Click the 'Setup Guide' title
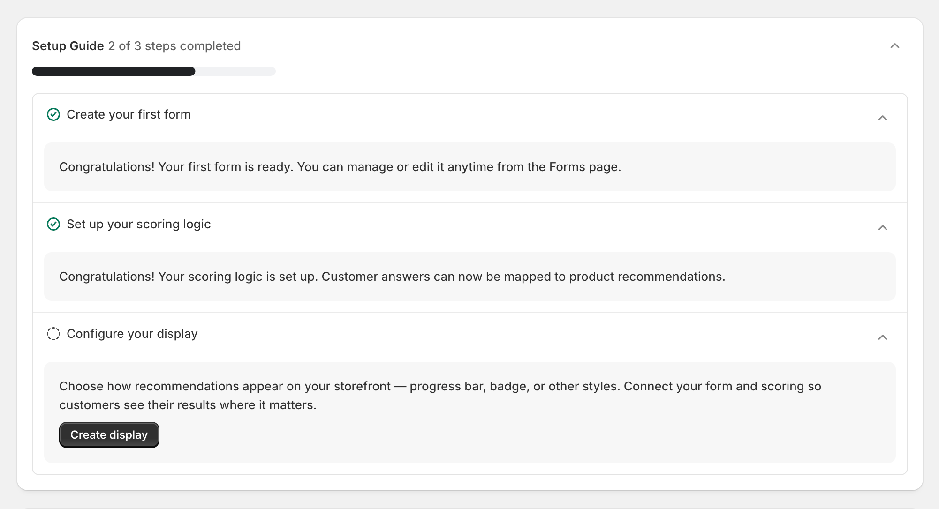 [x=68, y=46]
